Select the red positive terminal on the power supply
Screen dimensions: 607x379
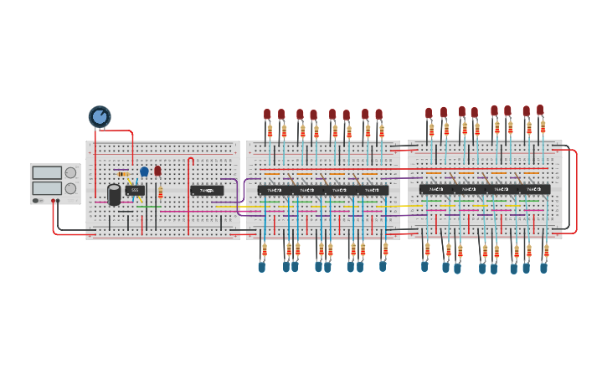click(53, 201)
